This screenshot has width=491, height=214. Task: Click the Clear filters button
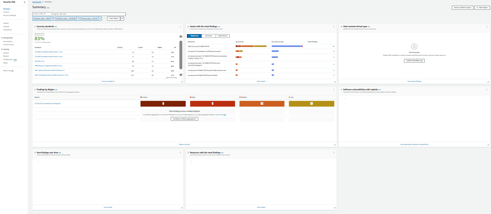114,18
